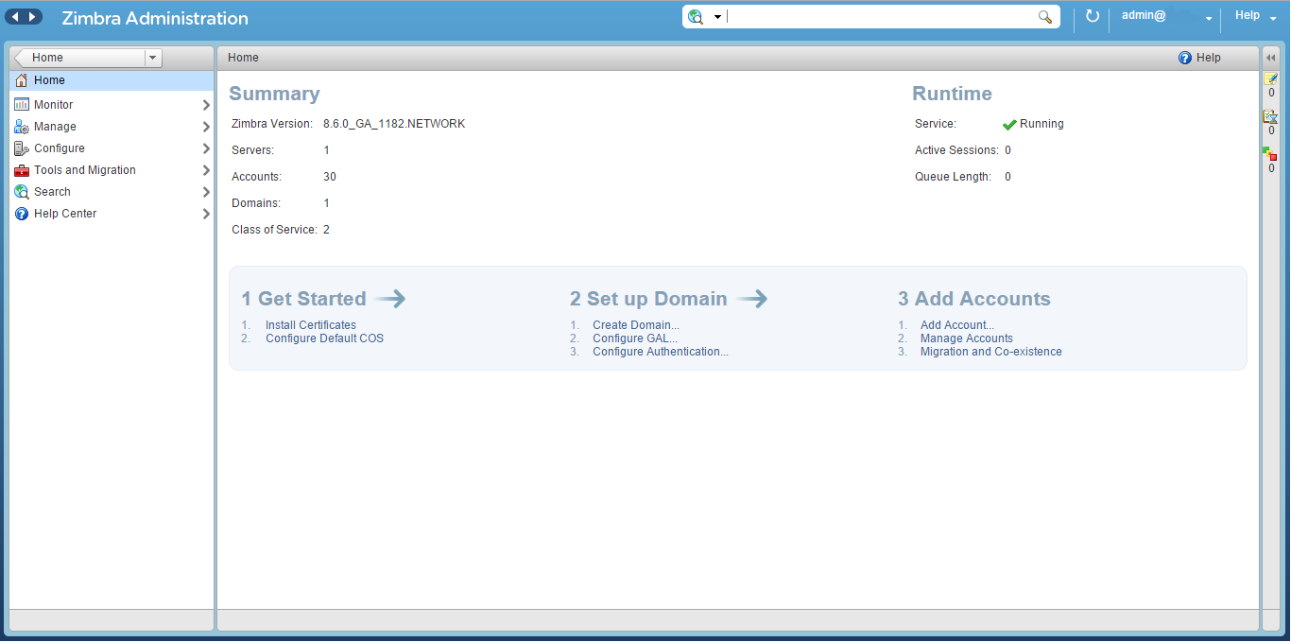Click the Runtime heading
1291x642 pixels.
[x=952, y=94]
